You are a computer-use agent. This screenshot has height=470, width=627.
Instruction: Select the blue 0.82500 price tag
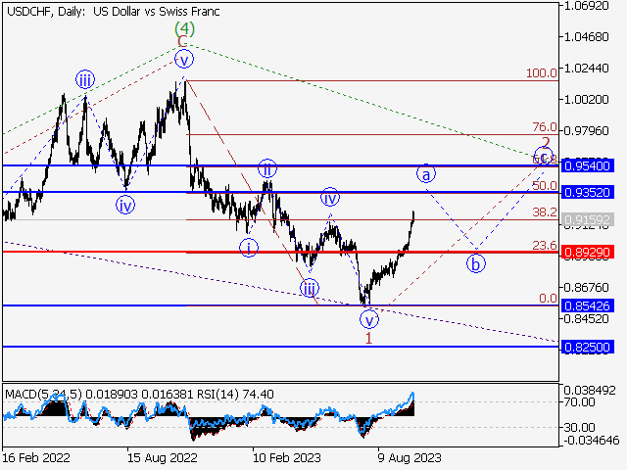coord(588,347)
